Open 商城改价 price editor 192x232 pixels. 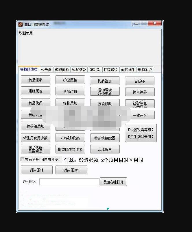(70, 91)
